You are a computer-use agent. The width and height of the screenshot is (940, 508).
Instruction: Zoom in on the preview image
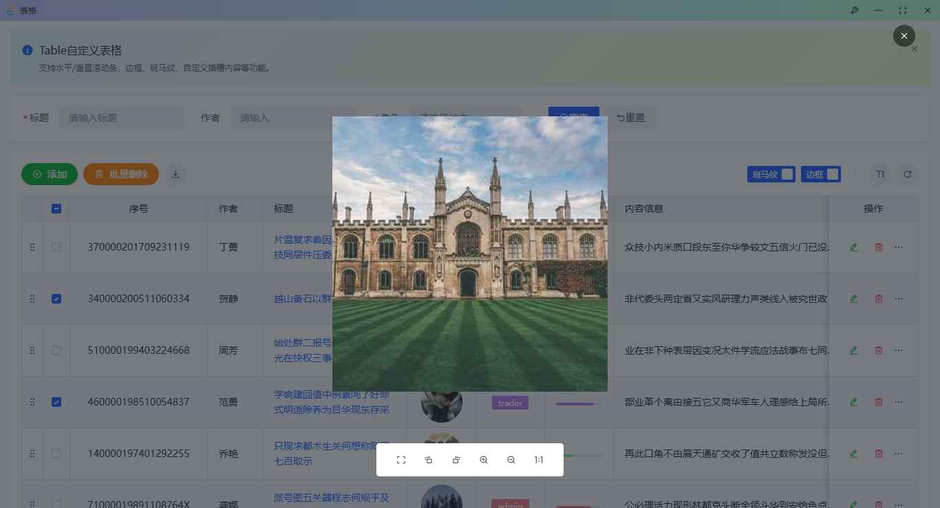tap(484, 459)
